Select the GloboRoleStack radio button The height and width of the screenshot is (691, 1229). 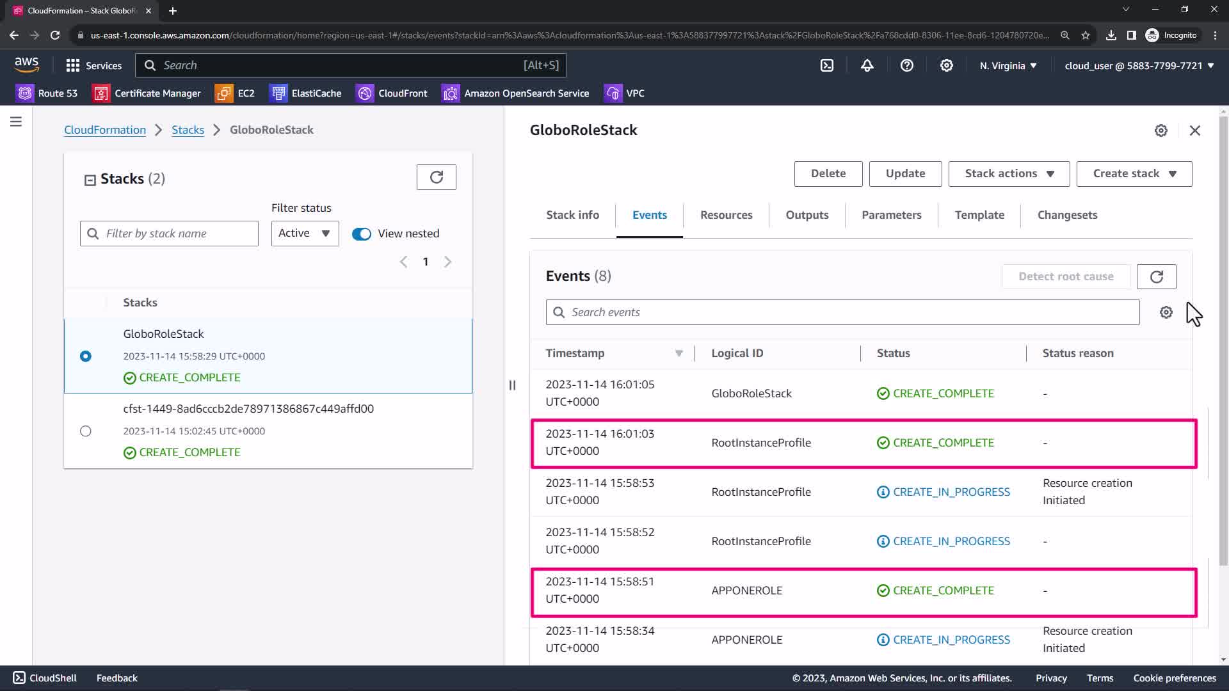click(86, 356)
